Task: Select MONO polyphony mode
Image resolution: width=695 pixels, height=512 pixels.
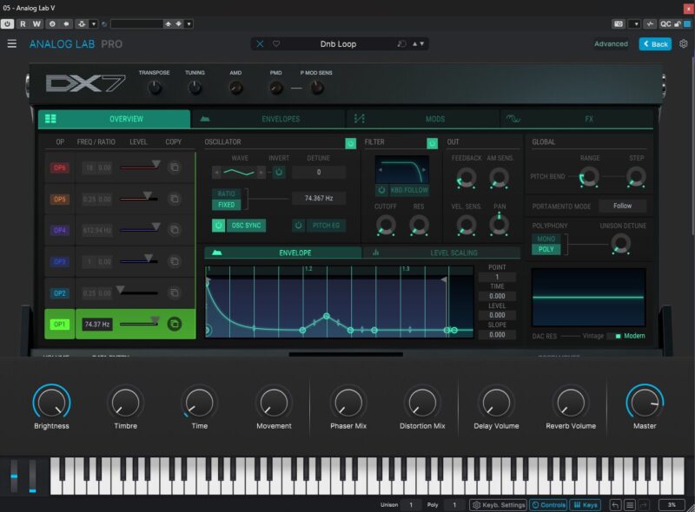Action: coord(546,239)
